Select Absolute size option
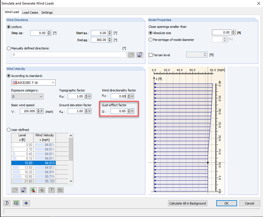The height and width of the screenshot is (217, 263). [151, 33]
